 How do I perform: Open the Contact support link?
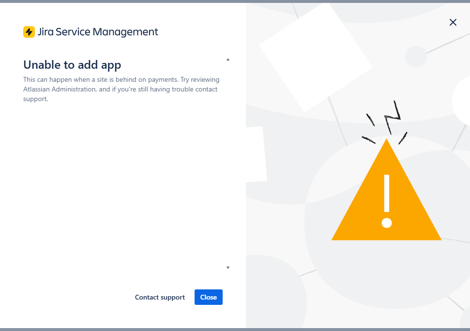tap(160, 297)
